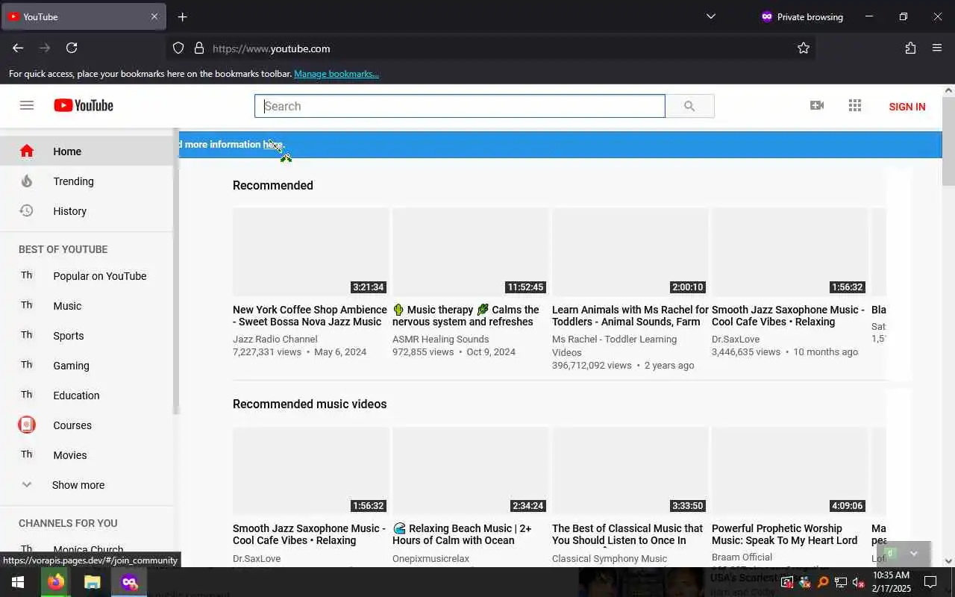Open Jazz Radio Channel channel link
Screen dimensions: 955x597
click(275, 339)
